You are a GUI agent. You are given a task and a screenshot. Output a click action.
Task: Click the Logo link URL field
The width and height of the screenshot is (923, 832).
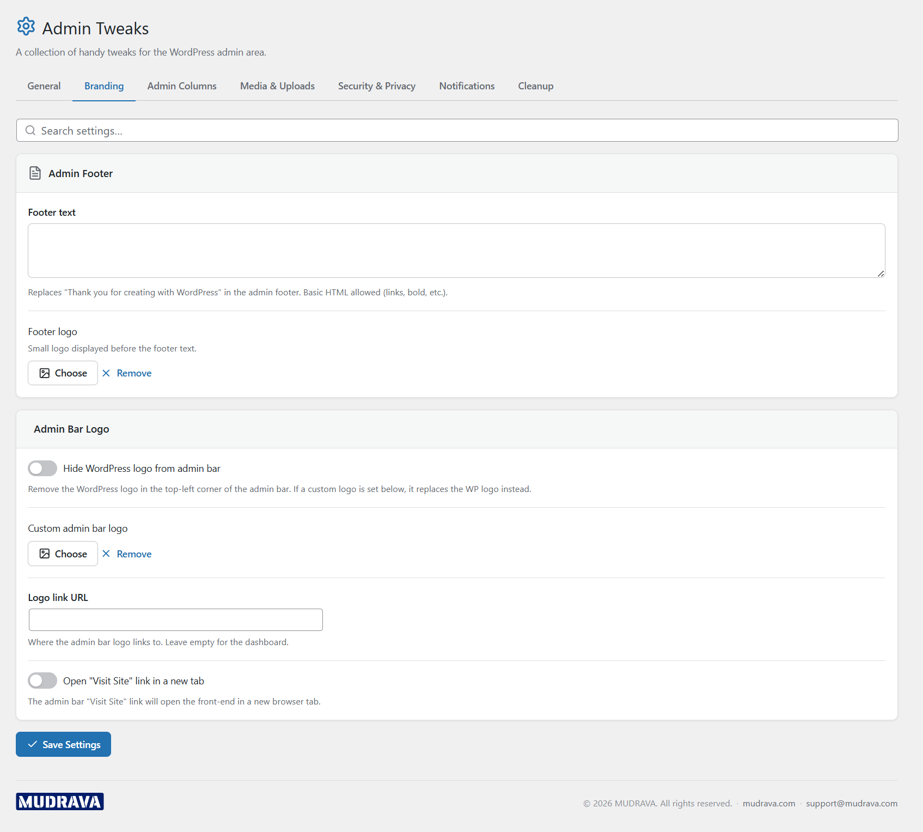tap(175, 620)
